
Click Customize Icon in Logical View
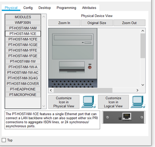[113, 102]
